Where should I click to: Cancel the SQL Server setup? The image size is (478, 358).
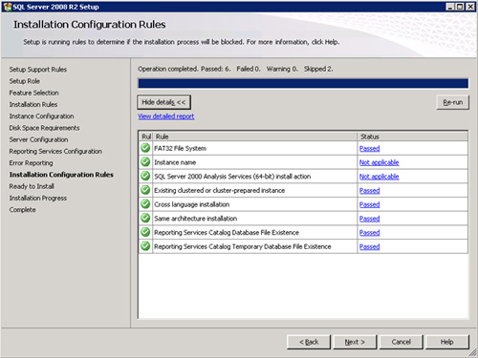402,342
